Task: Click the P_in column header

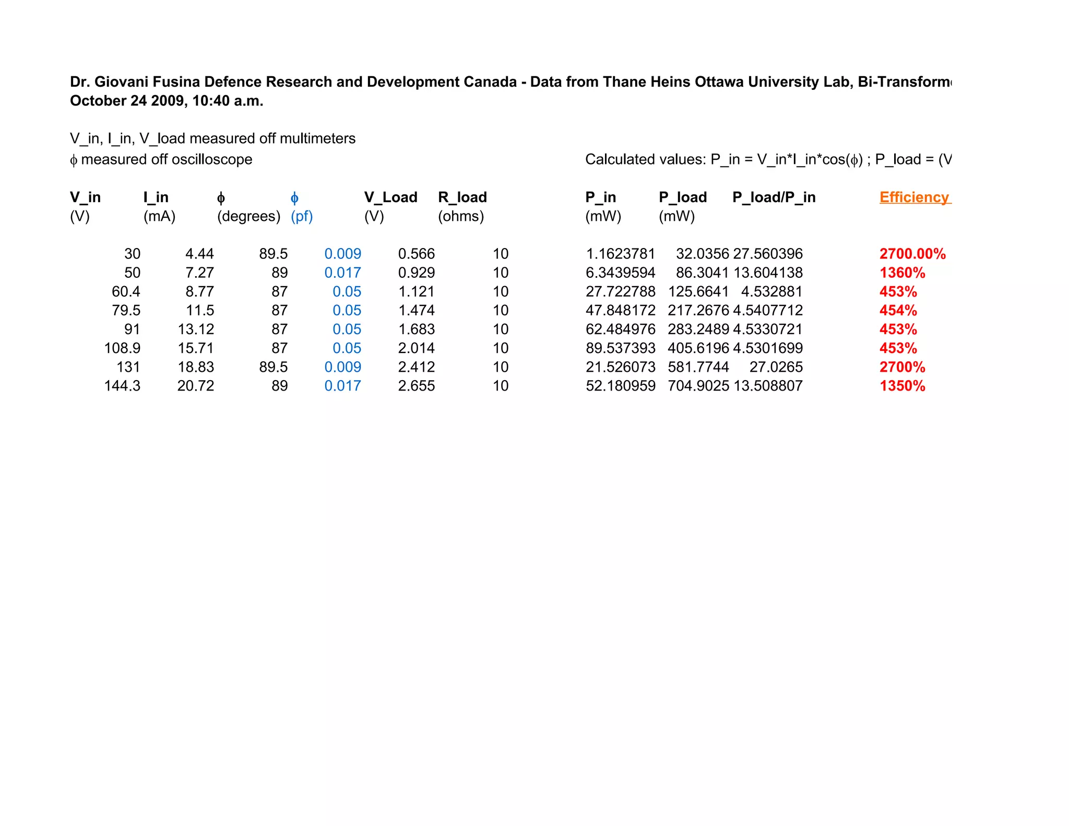Action: point(601,197)
